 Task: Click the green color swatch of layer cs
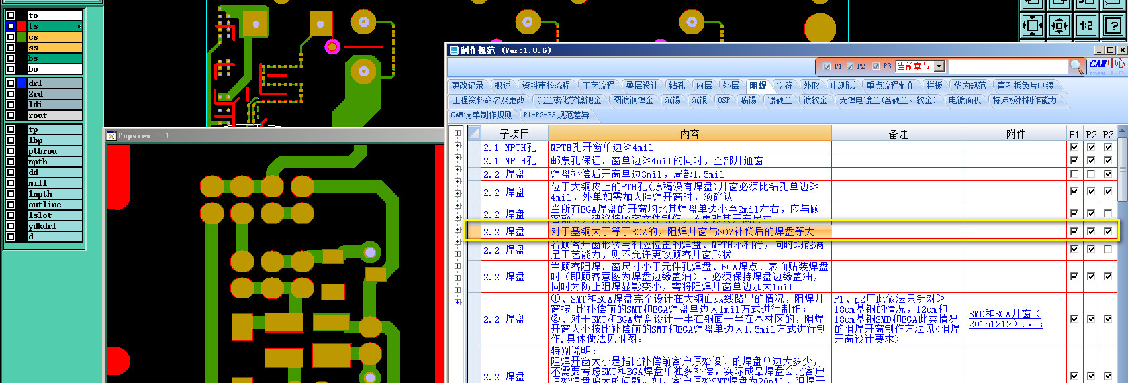click(21, 37)
